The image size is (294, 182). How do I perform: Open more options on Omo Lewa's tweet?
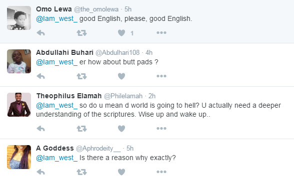click(x=161, y=33)
